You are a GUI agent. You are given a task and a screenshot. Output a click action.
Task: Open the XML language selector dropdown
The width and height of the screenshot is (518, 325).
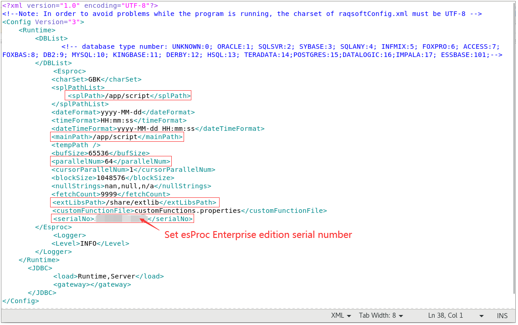point(341,315)
